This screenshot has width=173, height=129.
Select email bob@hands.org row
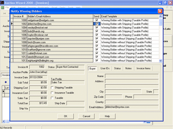[x=60, y=31]
